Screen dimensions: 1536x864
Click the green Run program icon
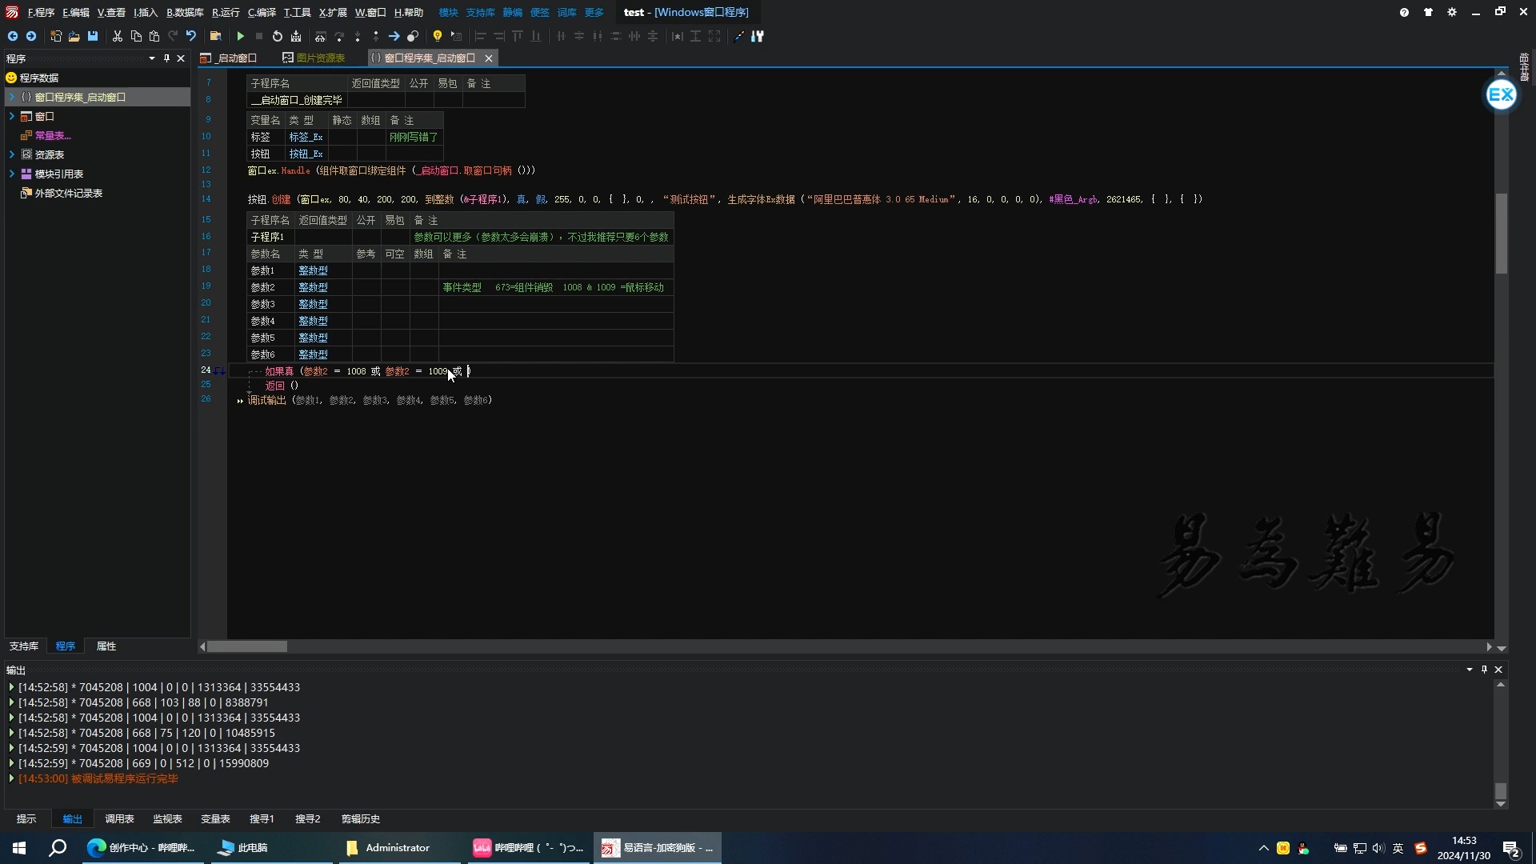(x=240, y=36)
